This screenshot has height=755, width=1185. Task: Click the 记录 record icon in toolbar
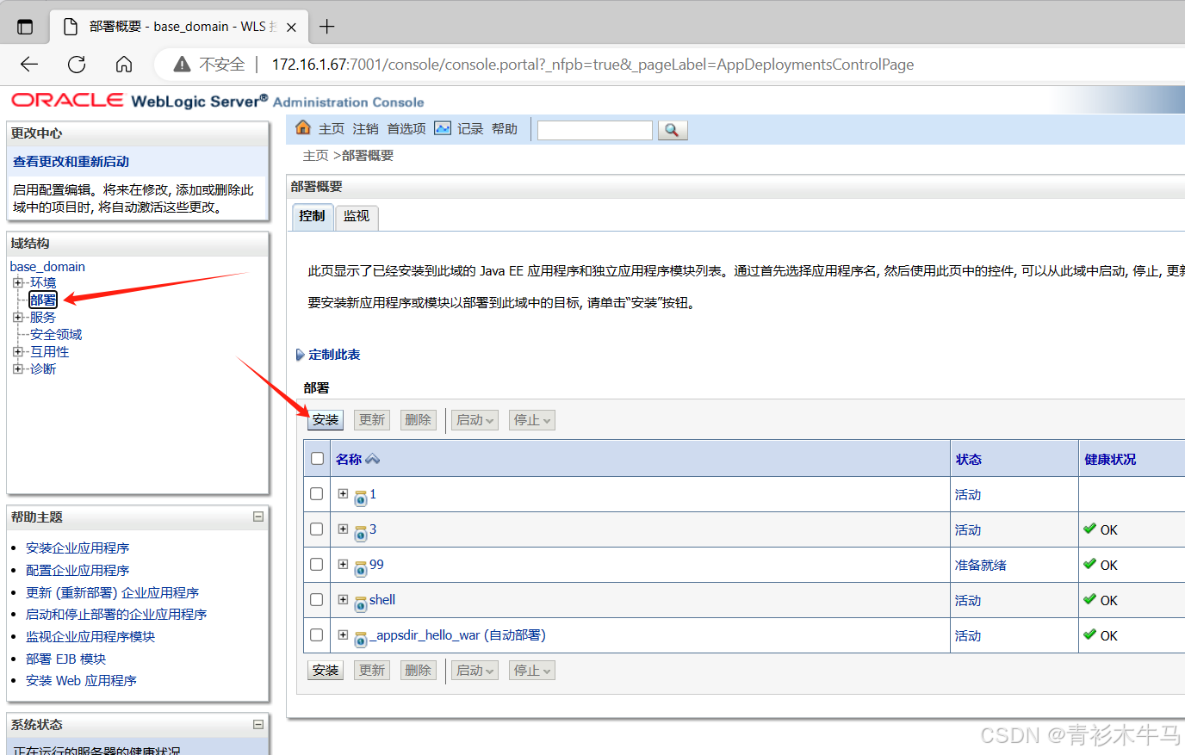(x=443, y=128)
